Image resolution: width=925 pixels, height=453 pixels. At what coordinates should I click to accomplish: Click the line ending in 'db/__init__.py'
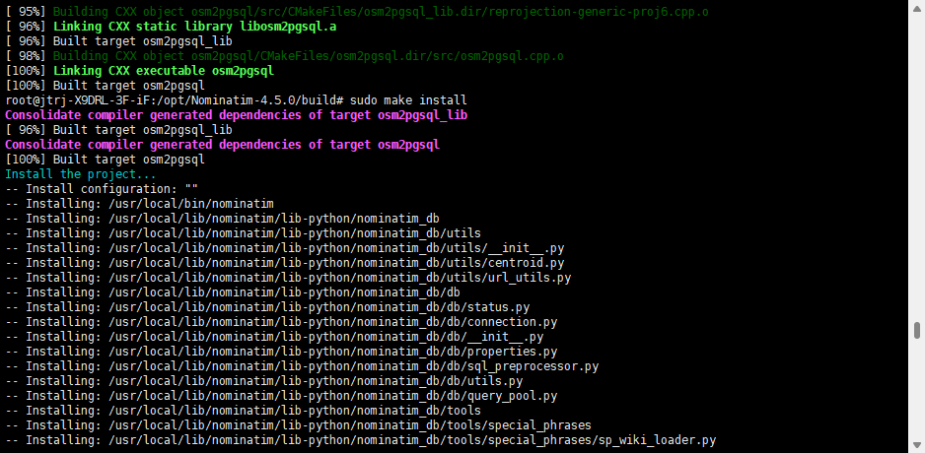274,337
